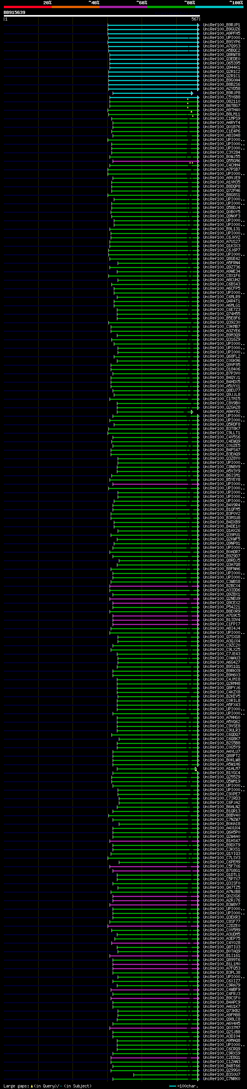This screenshot has height=1089, width=247.
Task: Click the UniRef100_Q8RDJ5 label
Action: 221,560
